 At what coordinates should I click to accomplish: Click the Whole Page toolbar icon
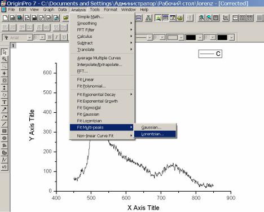216,18
